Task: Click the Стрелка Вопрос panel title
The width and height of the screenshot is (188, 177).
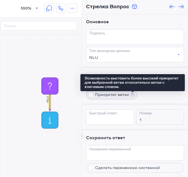Action: 108,7
